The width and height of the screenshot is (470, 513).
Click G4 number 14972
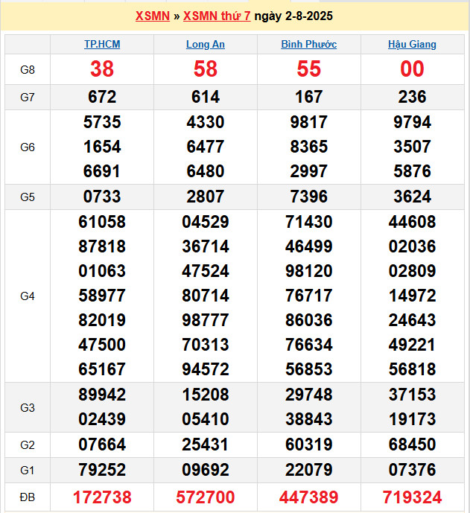click(x=412, y=296)
